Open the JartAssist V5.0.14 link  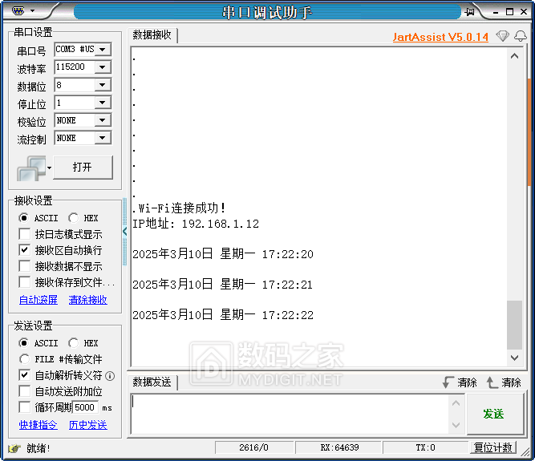[440, 37]
